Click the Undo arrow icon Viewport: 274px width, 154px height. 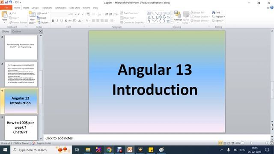pos(10,2)
